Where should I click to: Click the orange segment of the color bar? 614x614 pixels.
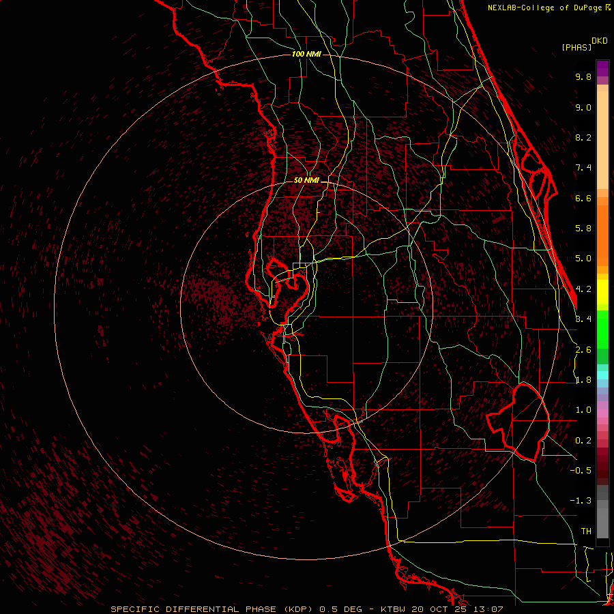(602, 235)
